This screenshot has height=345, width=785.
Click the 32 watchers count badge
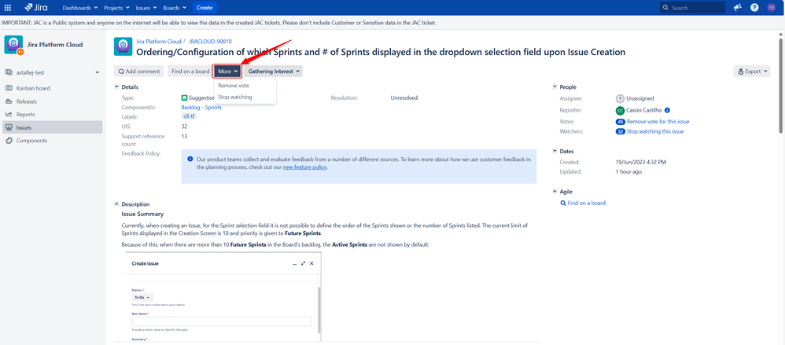pyautogui.click(x=621, y=131)
